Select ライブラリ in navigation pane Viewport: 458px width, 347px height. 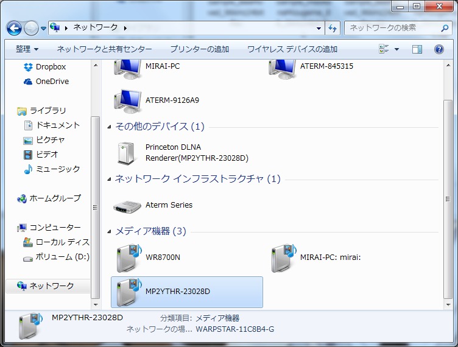[41, 111]
